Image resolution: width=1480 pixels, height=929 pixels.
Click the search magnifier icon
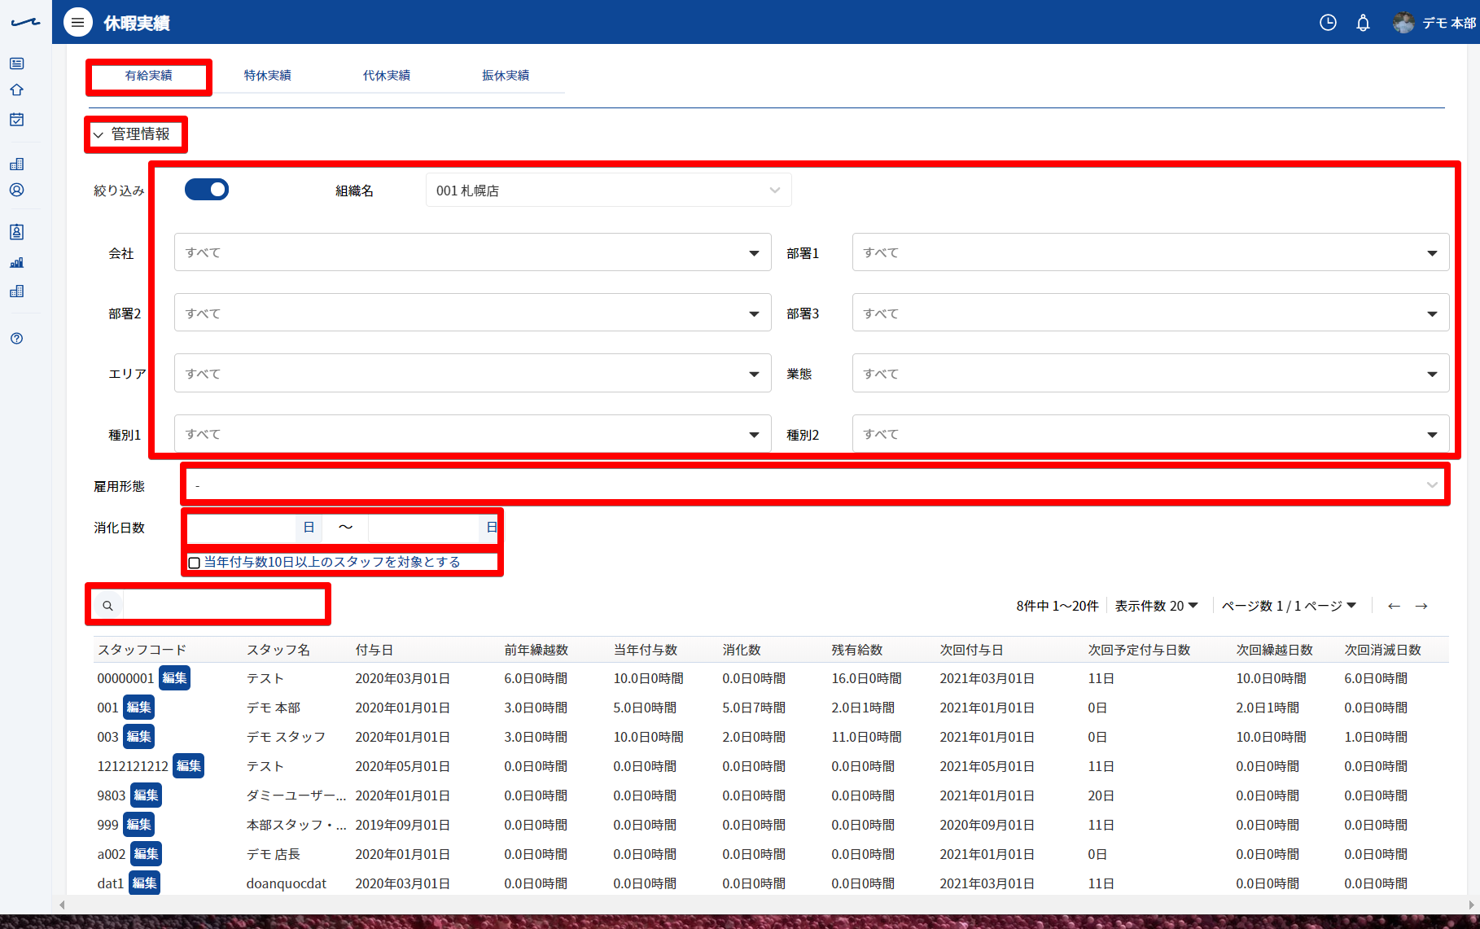point(107,606)
